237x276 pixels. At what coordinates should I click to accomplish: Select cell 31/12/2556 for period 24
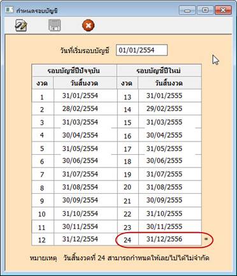(x=169, y=239)
